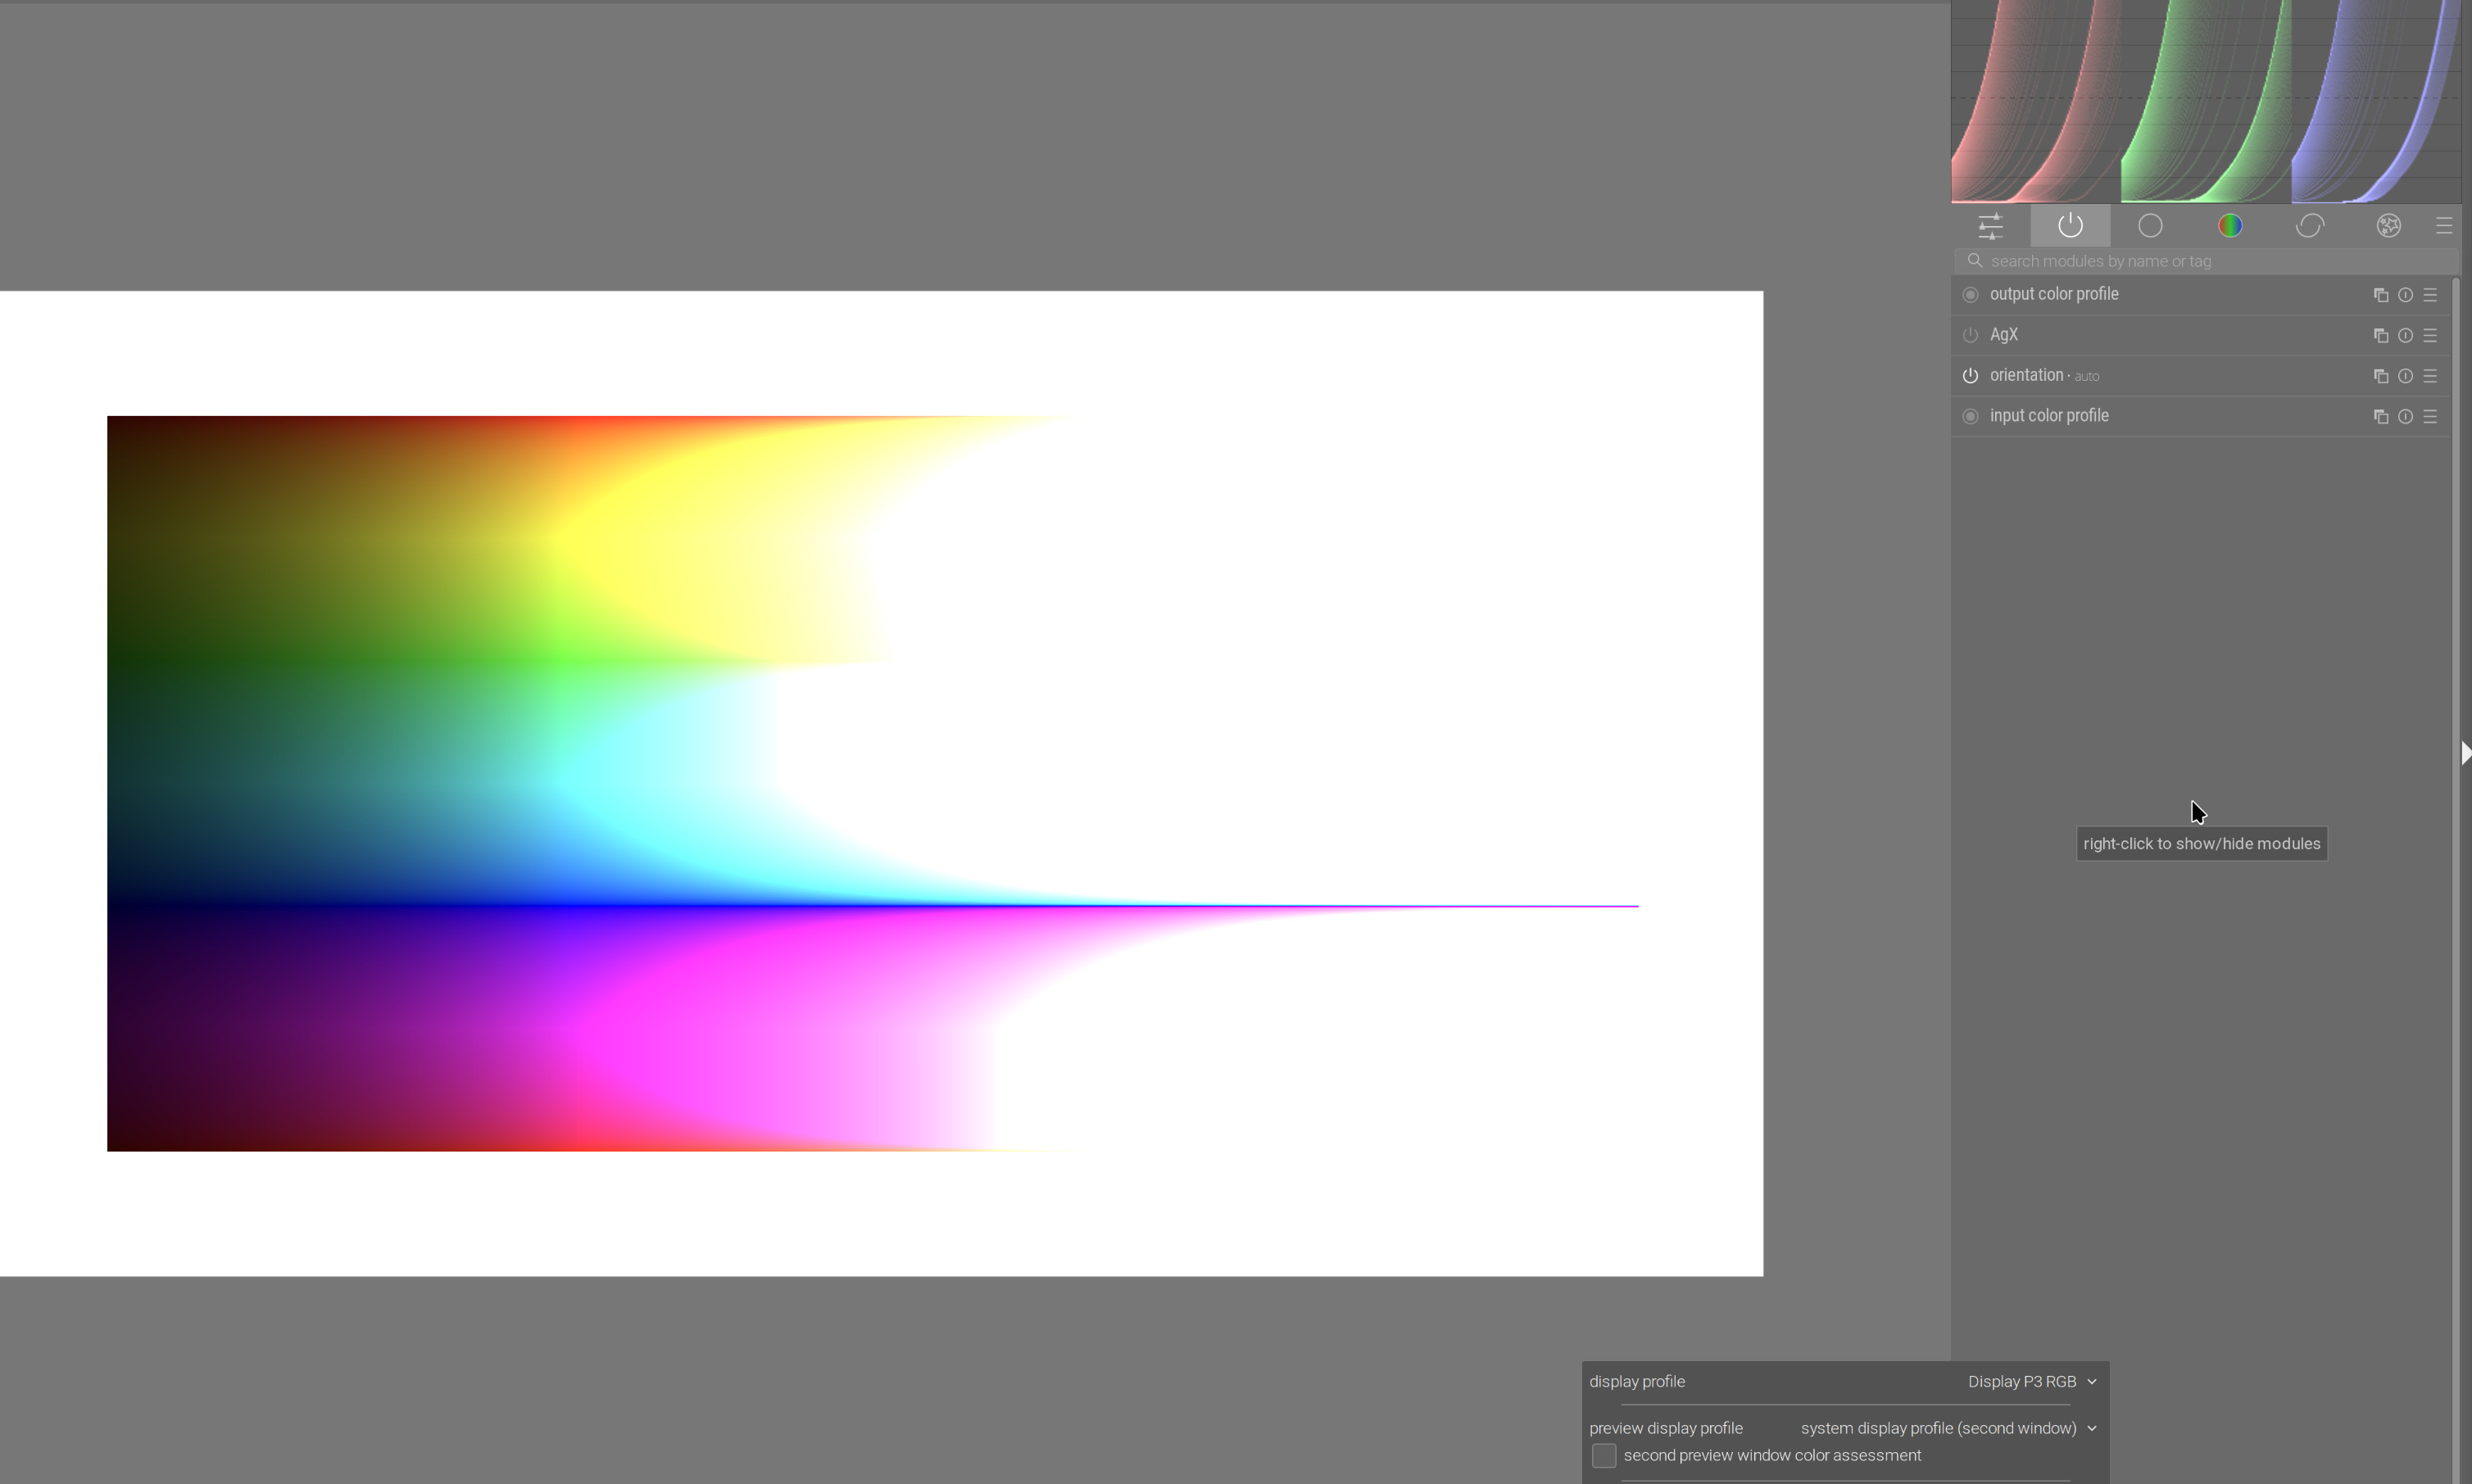Open presets menu for output color profile
2472x1484 pixels.
point(2430,295)
